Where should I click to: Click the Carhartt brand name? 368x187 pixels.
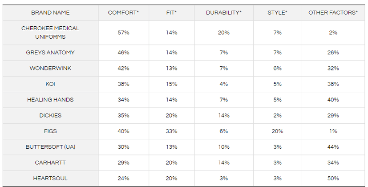point(50,163)
